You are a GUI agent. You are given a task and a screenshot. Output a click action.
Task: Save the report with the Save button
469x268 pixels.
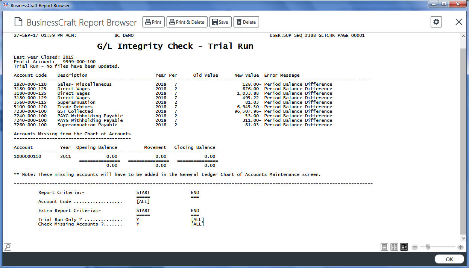tap(220, 22)
